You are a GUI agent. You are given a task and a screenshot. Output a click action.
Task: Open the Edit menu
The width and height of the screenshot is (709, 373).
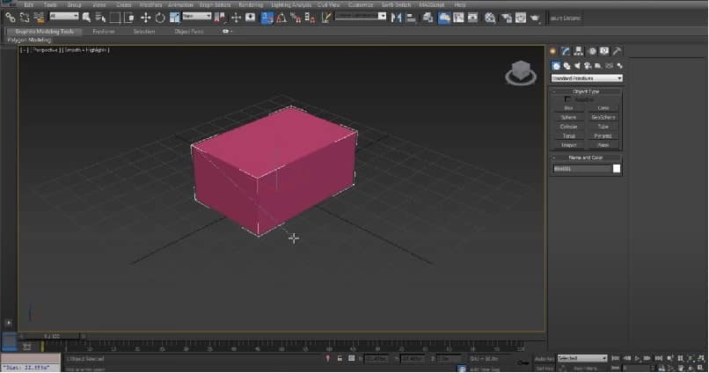tap(28, 4)
